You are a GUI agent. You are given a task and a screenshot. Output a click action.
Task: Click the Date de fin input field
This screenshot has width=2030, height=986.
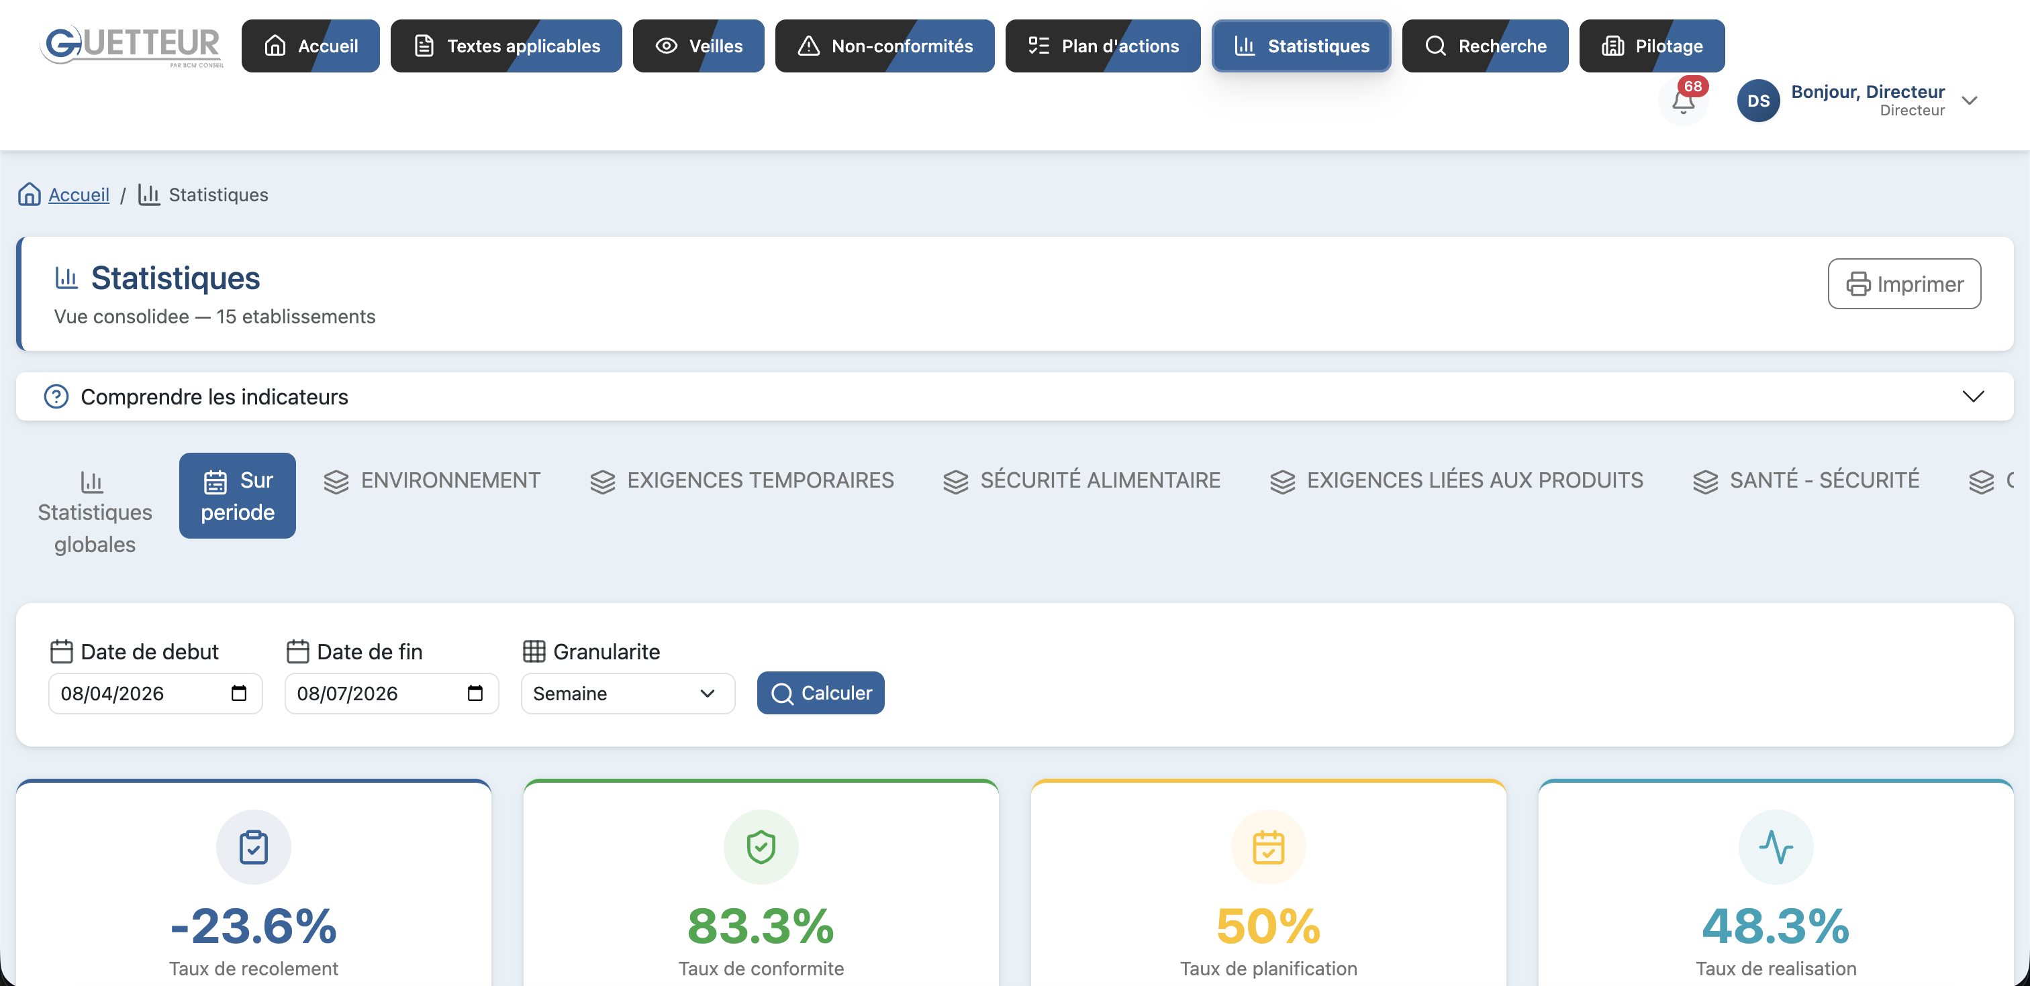click(x=391, y=693)
